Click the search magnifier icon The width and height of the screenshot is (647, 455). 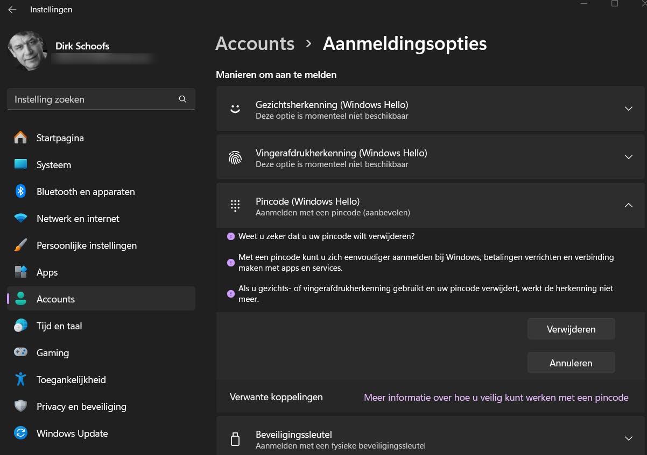pos(182,99)
